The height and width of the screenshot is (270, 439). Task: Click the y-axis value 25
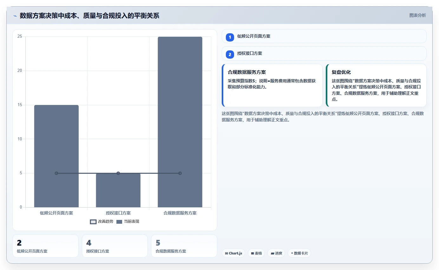[x=20, y=36]
